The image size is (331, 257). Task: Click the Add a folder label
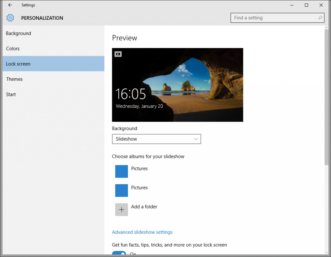(144, 207)
